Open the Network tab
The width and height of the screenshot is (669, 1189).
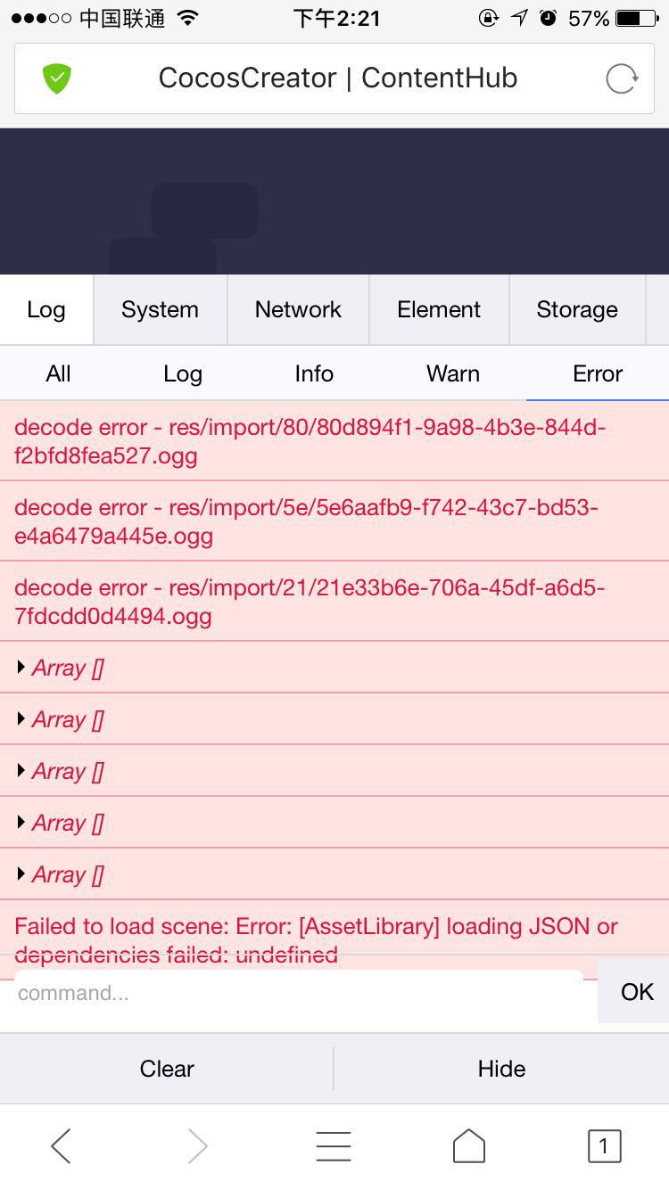coord(298,309)
